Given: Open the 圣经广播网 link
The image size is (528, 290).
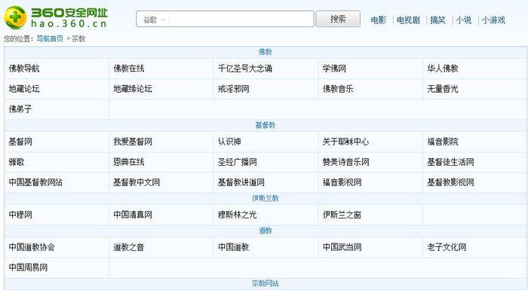Looking at the screenshot, I should 237,162.
